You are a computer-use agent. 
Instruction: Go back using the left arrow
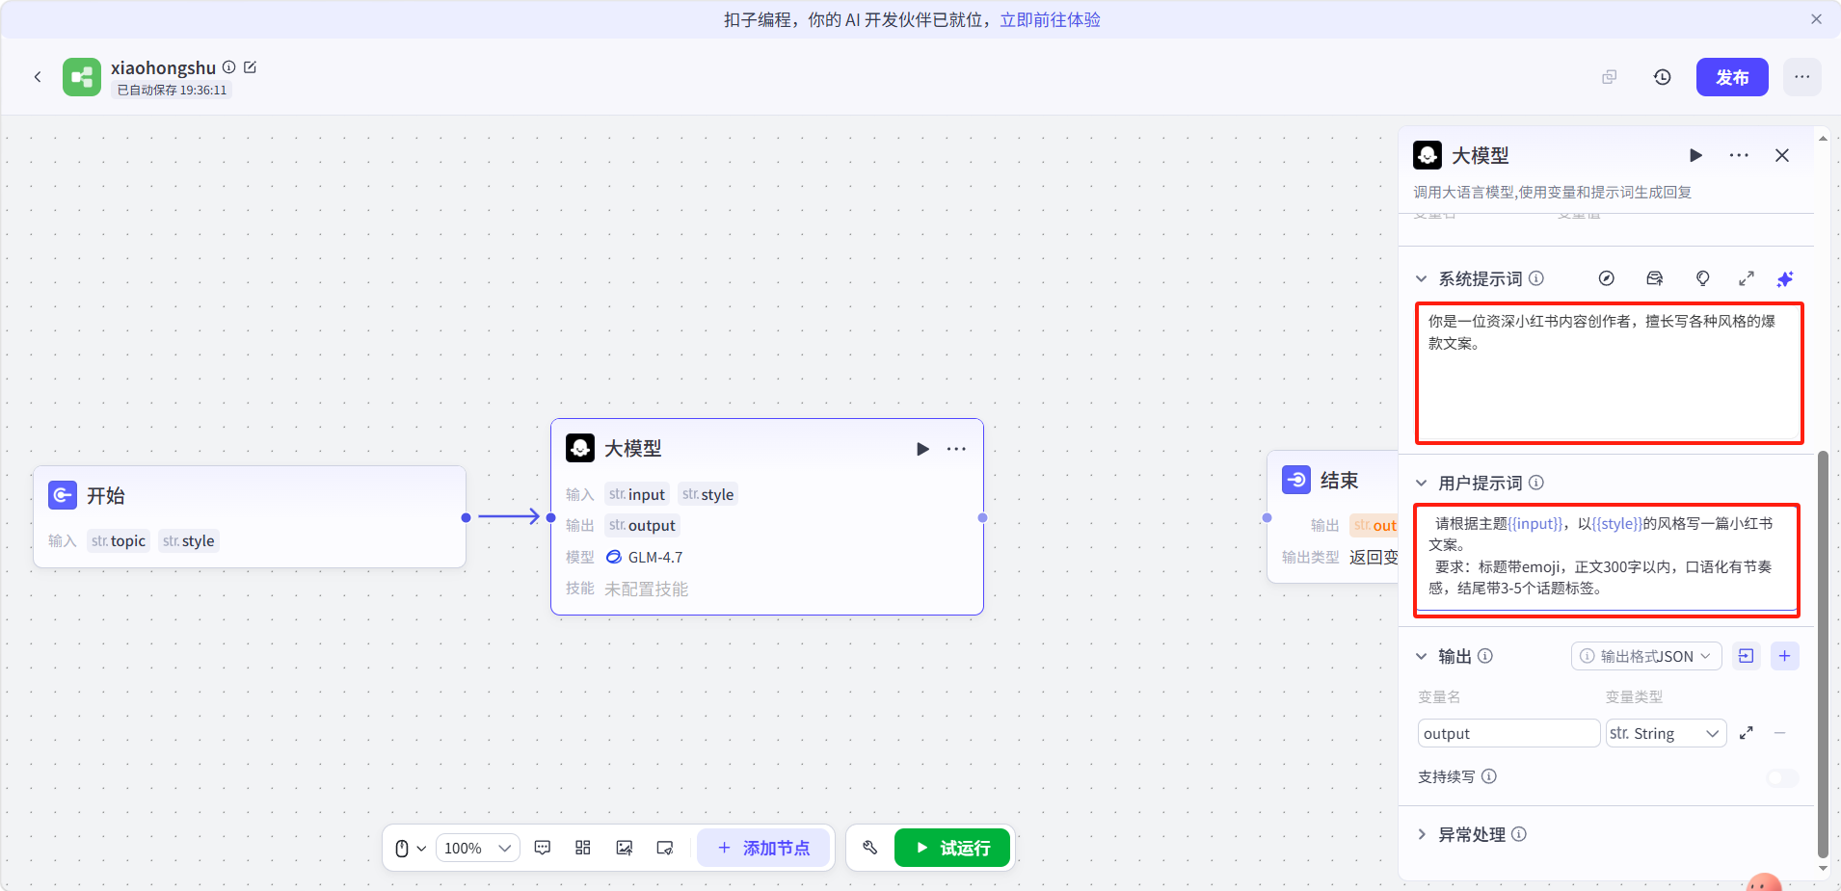(38, 77)
